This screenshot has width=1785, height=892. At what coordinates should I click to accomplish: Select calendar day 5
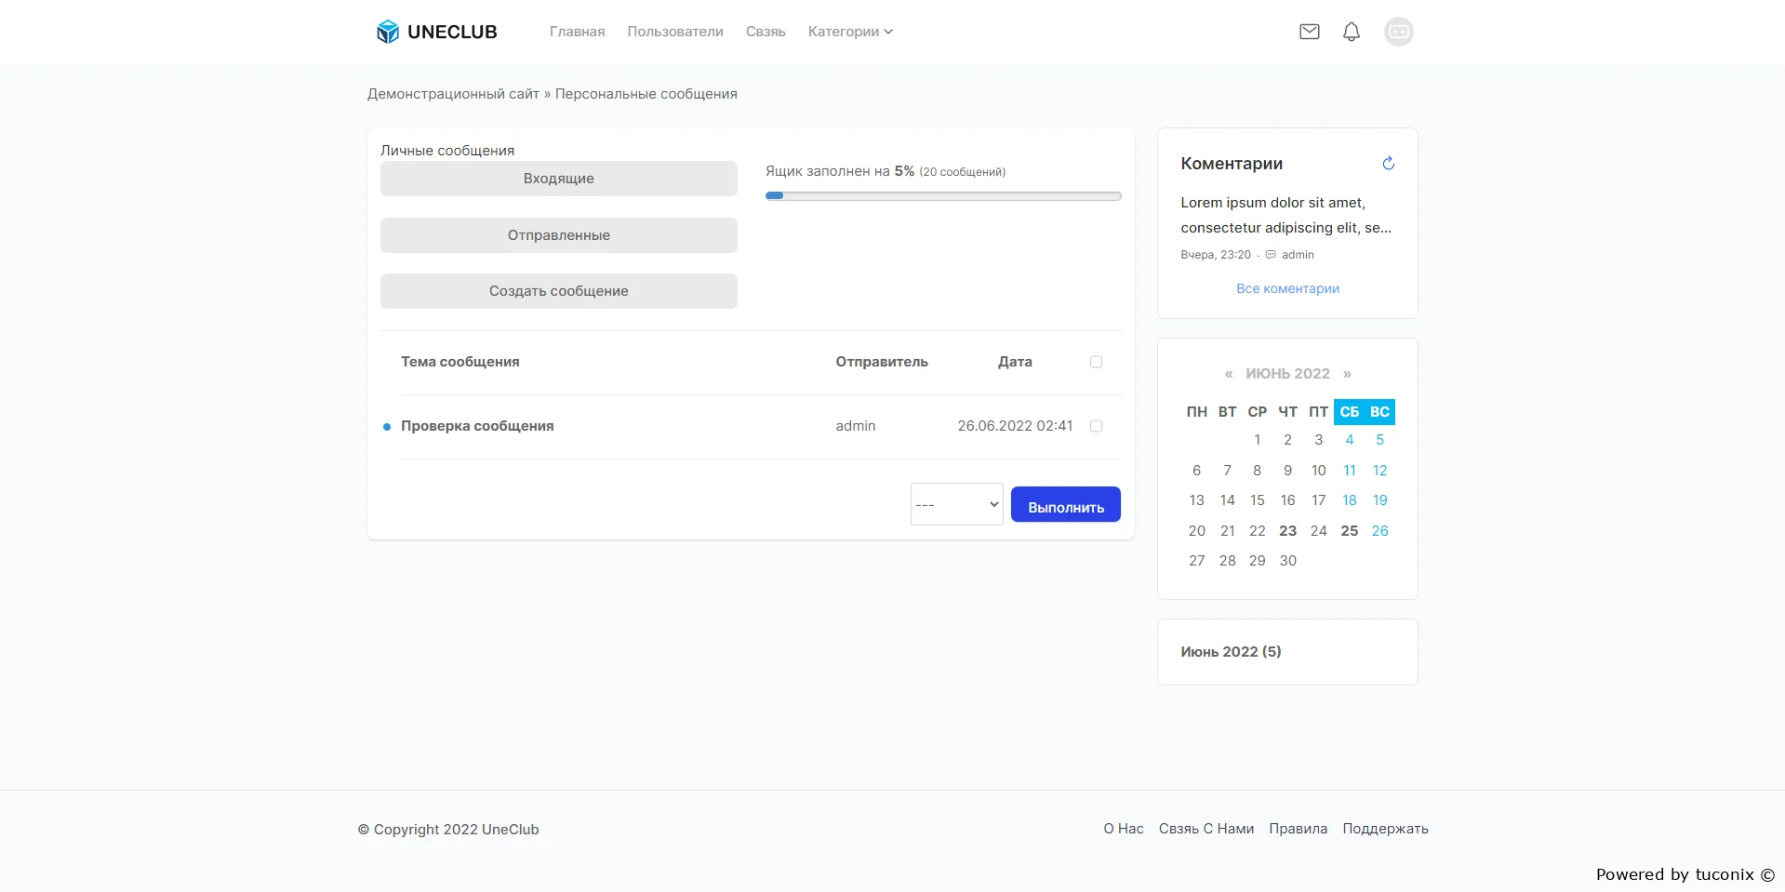pos(1380,440)
